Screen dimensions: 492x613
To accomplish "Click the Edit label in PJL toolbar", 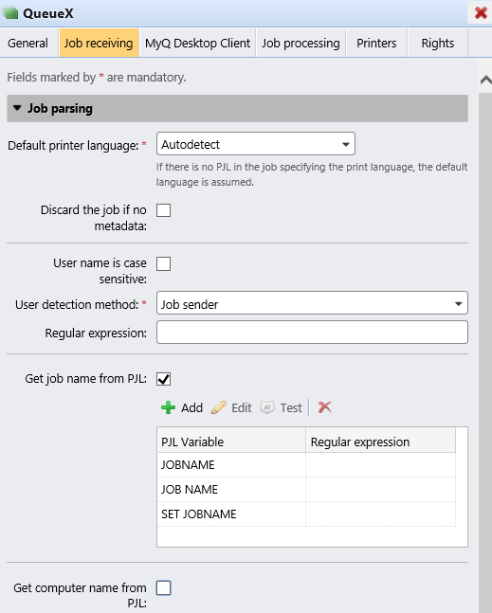I will pos(242,407).
